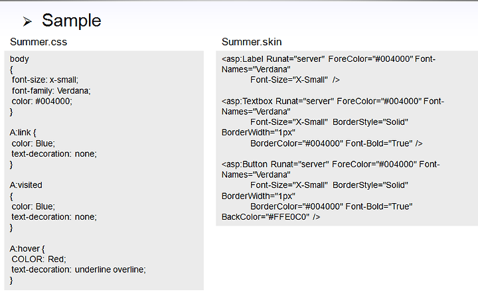Click the body selector line
The width and height of the screenshot is (478, 300).
pos(19,59)
